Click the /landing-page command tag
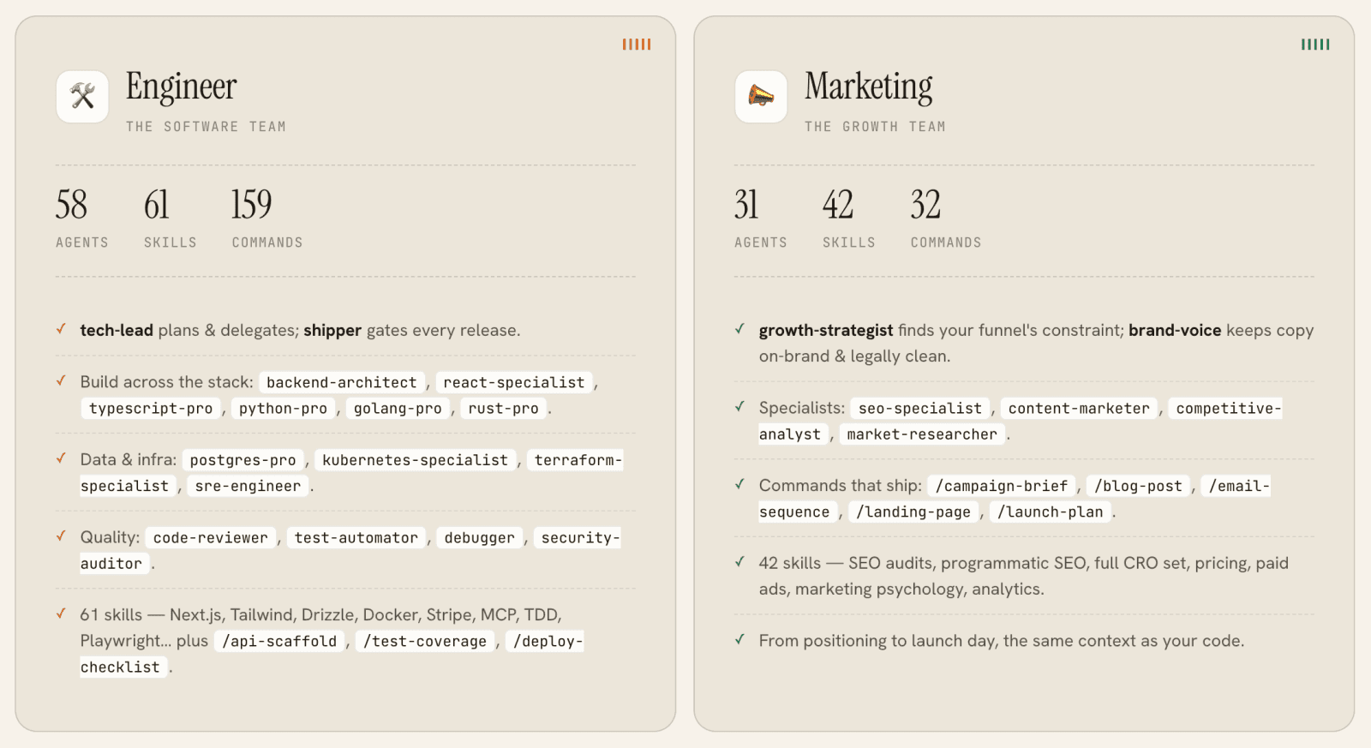The height and width of the screenshot is (748, 1371). (x=913, y=512)
